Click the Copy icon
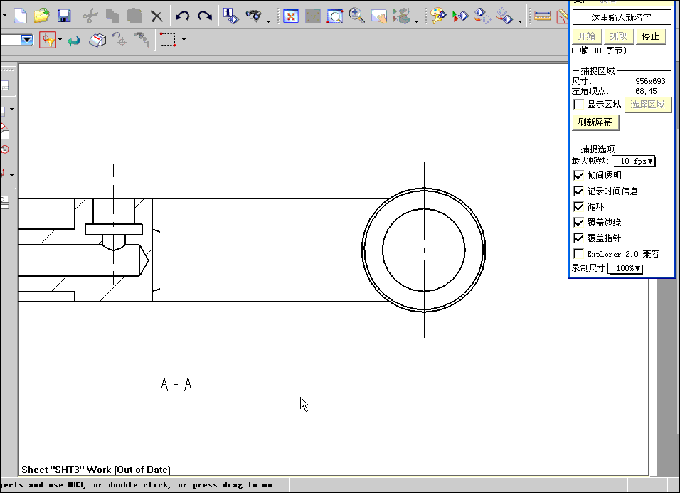This screenshot has height=493, width=680. coord(112,16)
